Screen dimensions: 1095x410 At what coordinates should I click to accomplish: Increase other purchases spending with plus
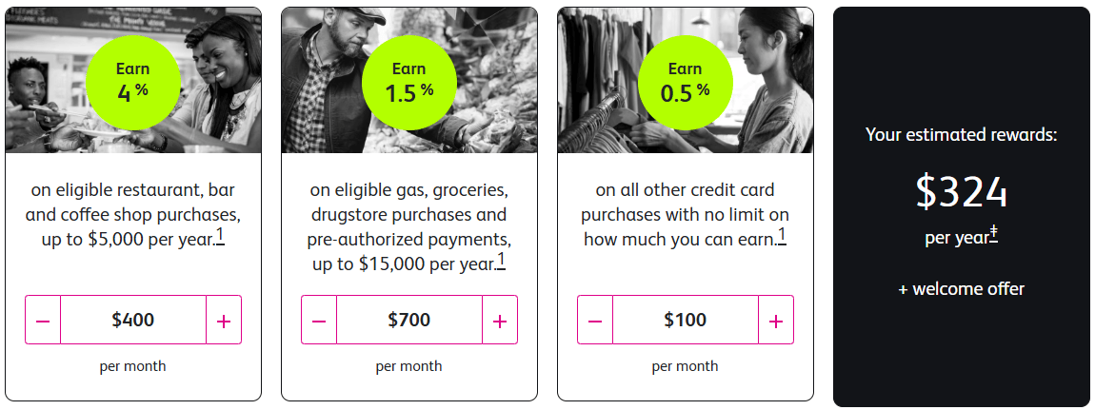point(776,320)
